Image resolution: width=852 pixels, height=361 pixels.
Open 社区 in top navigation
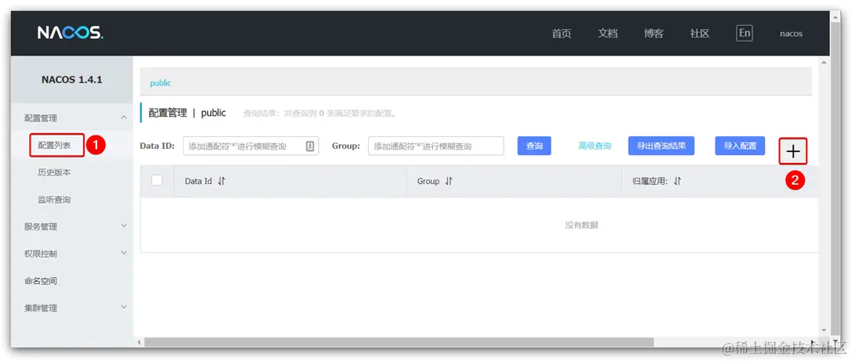(700, 34)
